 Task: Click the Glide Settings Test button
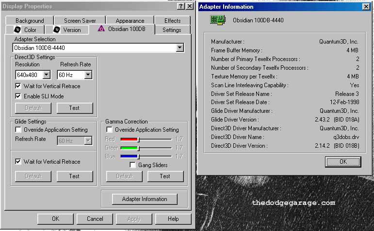74,176
